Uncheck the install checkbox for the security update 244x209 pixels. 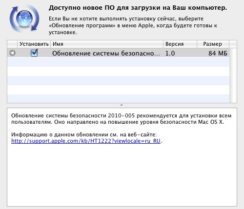[x=34, y=53]
